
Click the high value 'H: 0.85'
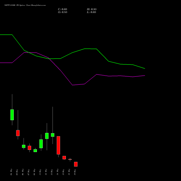92,9
